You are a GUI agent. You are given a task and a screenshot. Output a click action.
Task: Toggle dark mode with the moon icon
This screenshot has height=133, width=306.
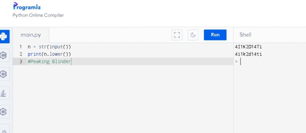tap(193, 35)
